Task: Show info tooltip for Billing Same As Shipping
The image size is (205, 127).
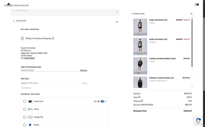Action: click(53, 38)
